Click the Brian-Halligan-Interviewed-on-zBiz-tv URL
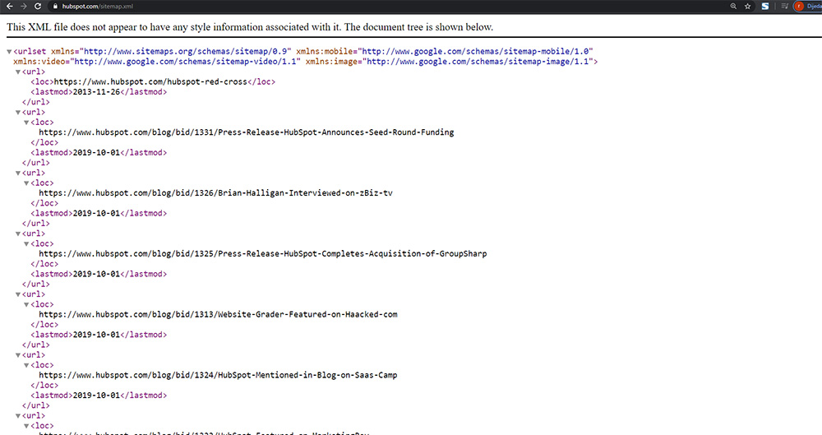Screen dimensions: 822x435 coord(215,193)
